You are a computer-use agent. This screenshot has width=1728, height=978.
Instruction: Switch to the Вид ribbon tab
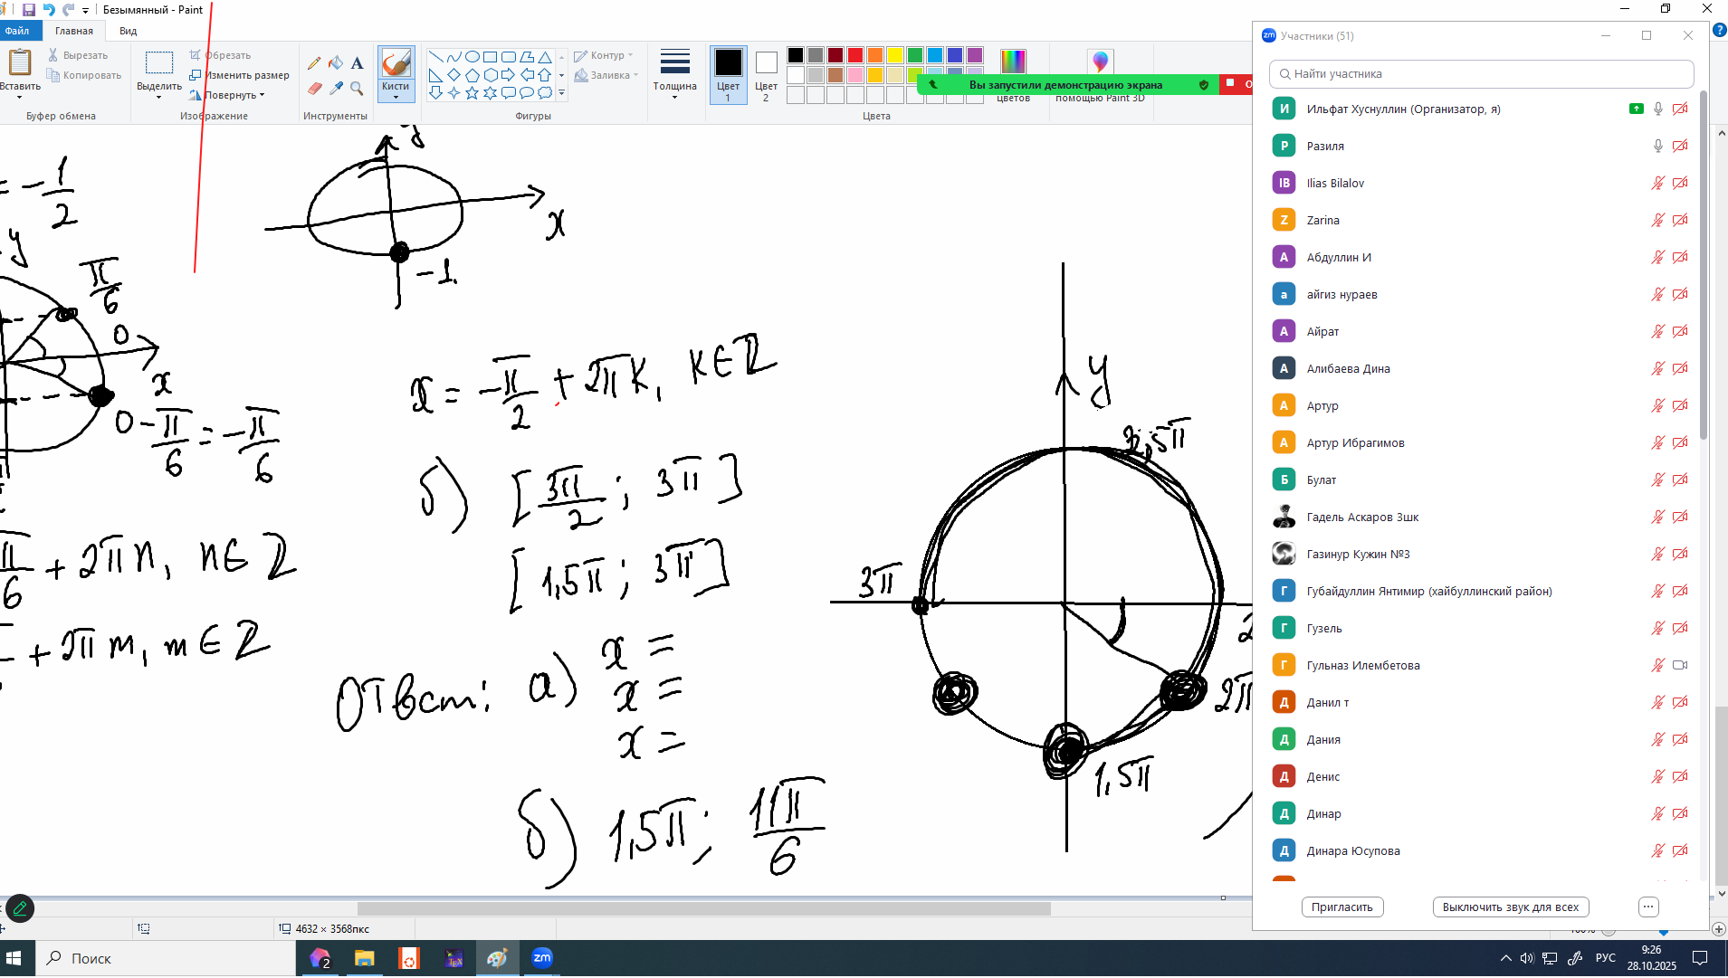[x=128, y=31]
